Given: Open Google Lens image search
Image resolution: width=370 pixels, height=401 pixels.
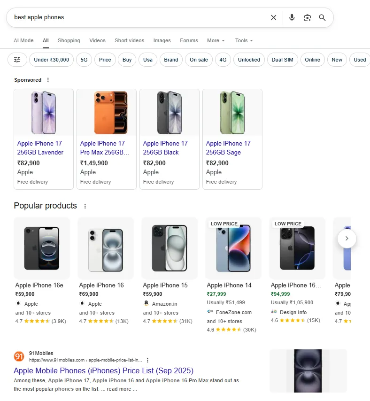Looking at the screenshot, I should 307,17.
